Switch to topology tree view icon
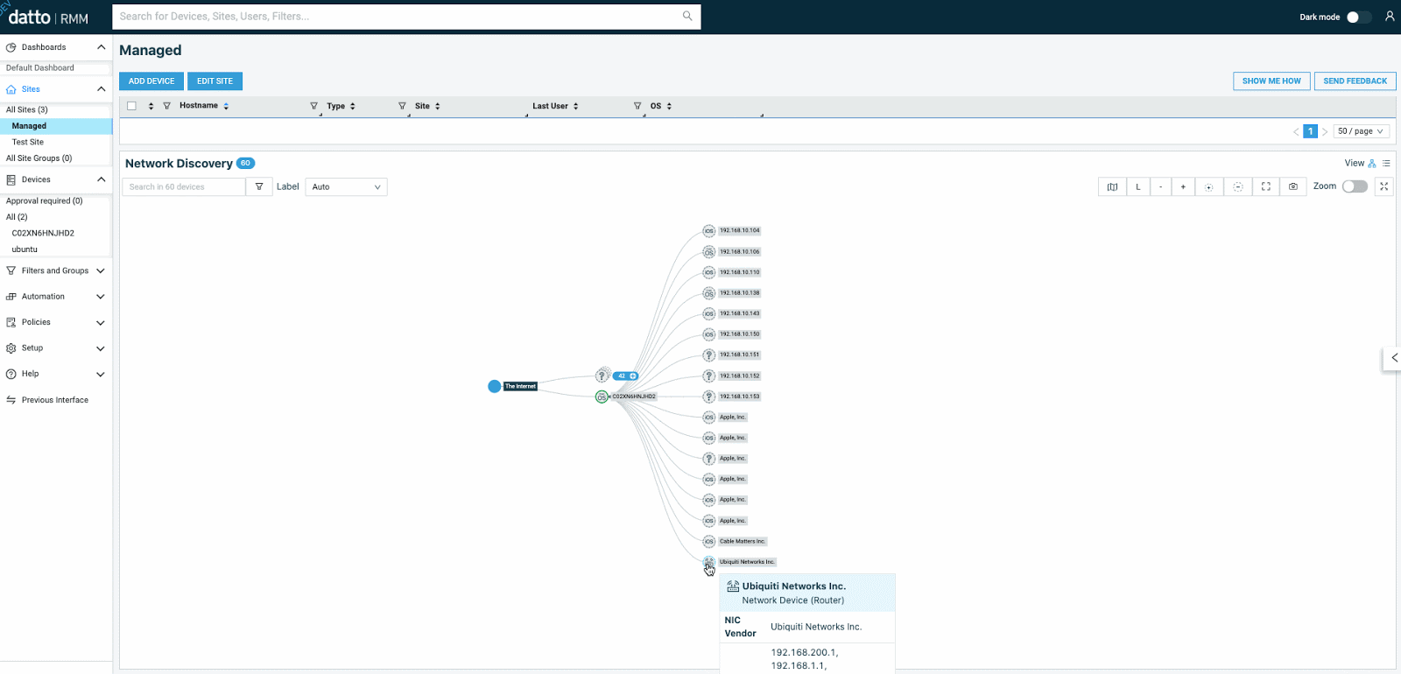 coord(1372,164)
